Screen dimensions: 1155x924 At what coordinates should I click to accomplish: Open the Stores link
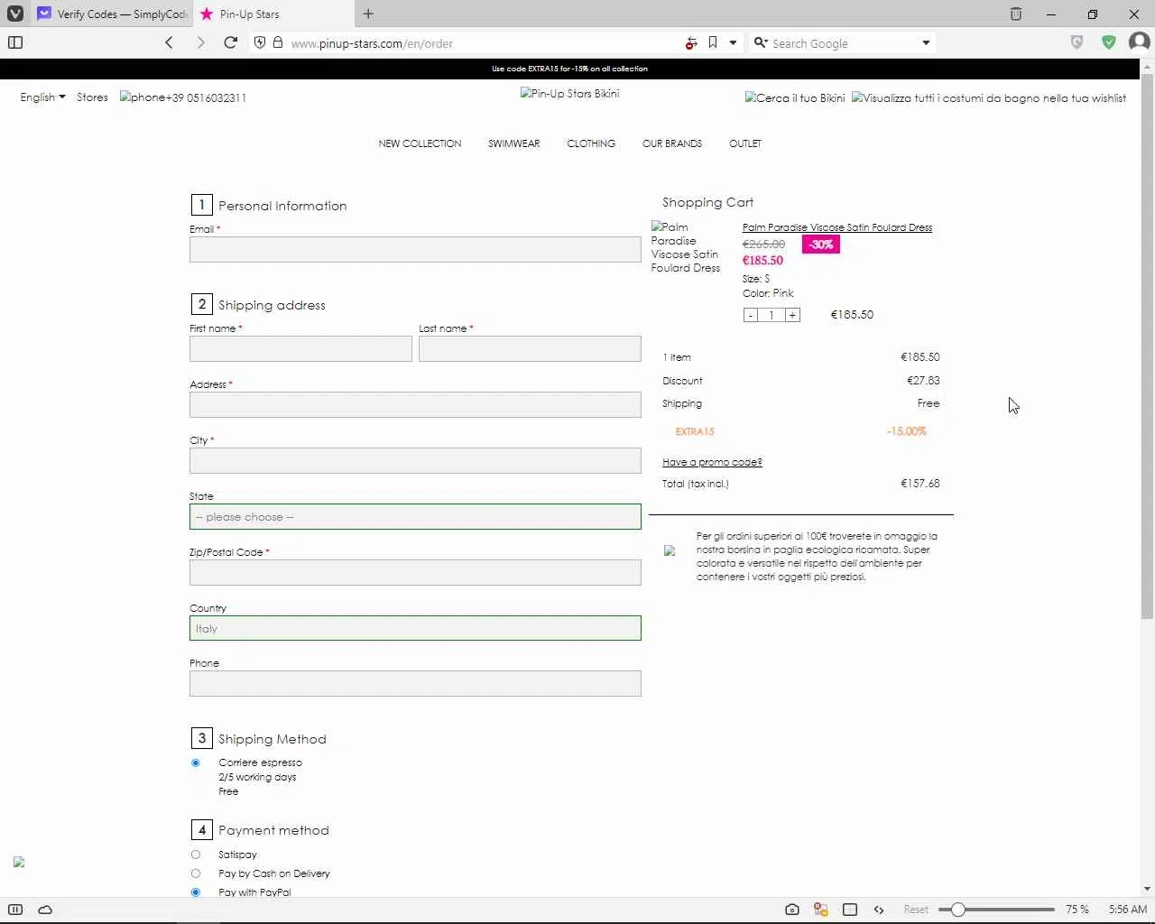tap(92, 97)
